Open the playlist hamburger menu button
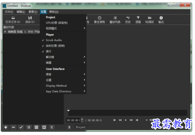 (52, 127)
